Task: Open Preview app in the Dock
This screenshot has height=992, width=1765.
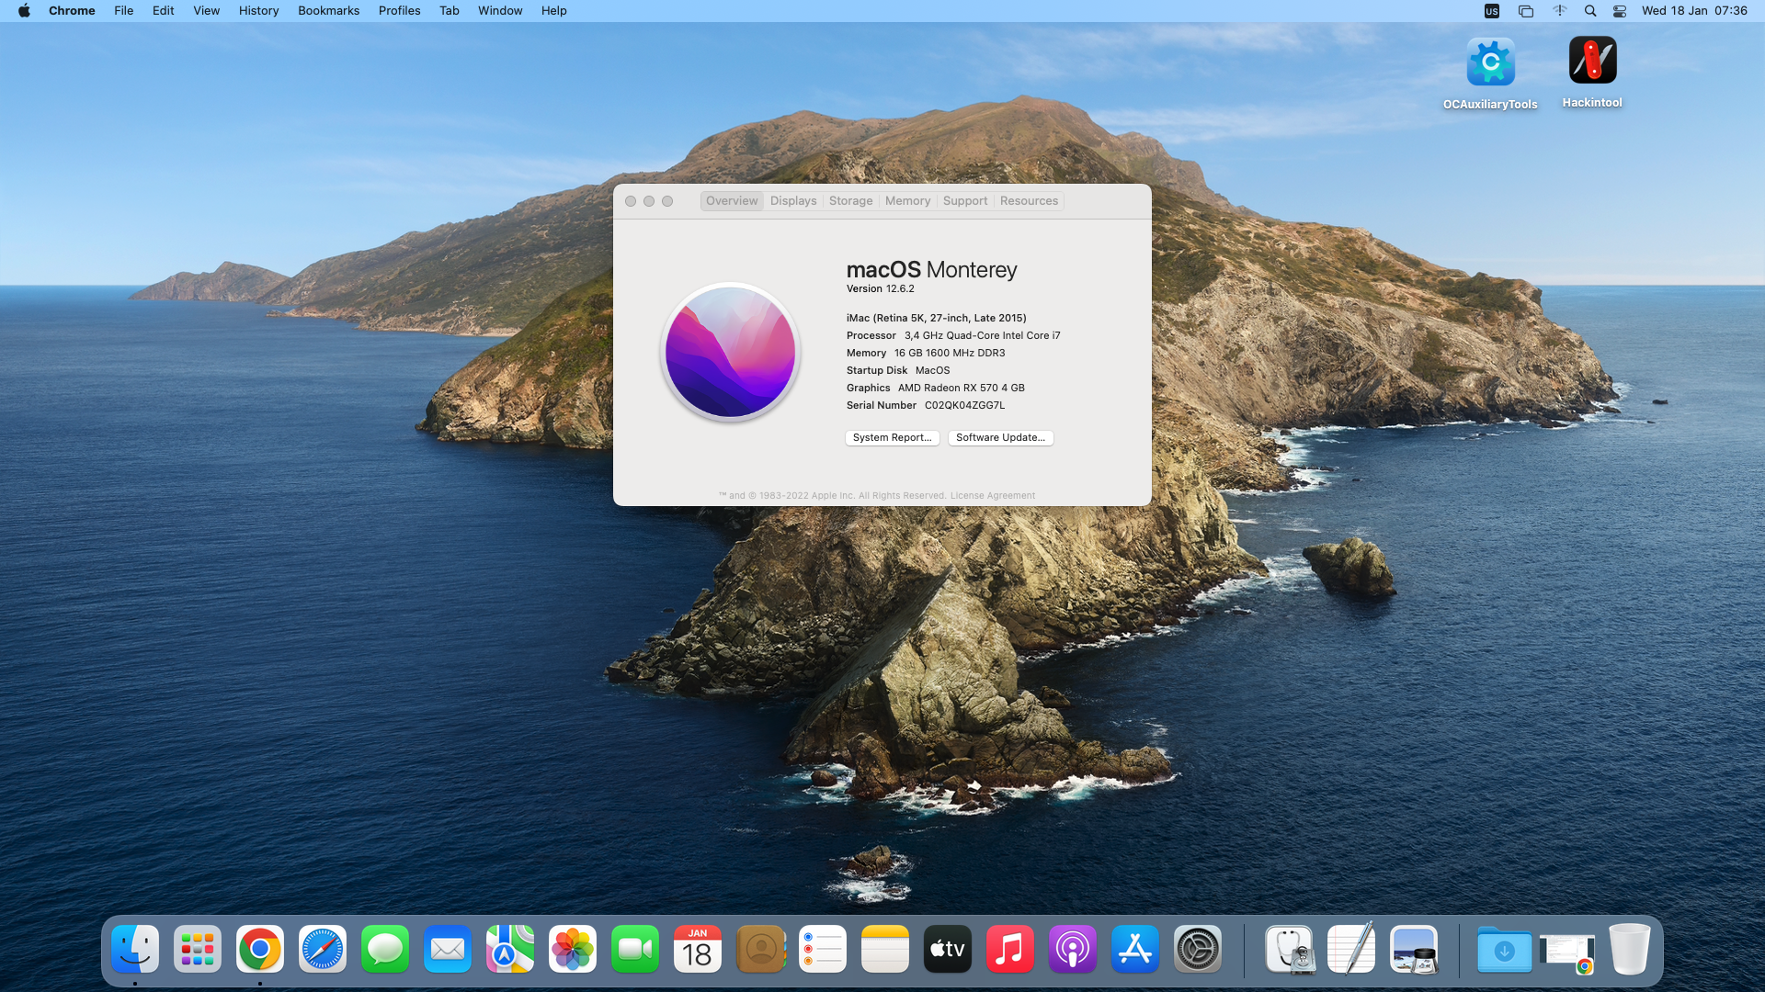Action: [x=1415, y=949]
